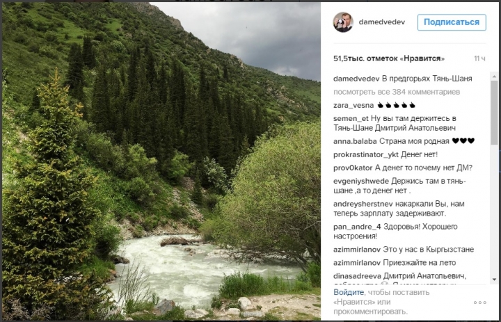View all 384 comments link
Image resolution: width=501 pixels, height=322 pixels.
click(x=397, y=92)
